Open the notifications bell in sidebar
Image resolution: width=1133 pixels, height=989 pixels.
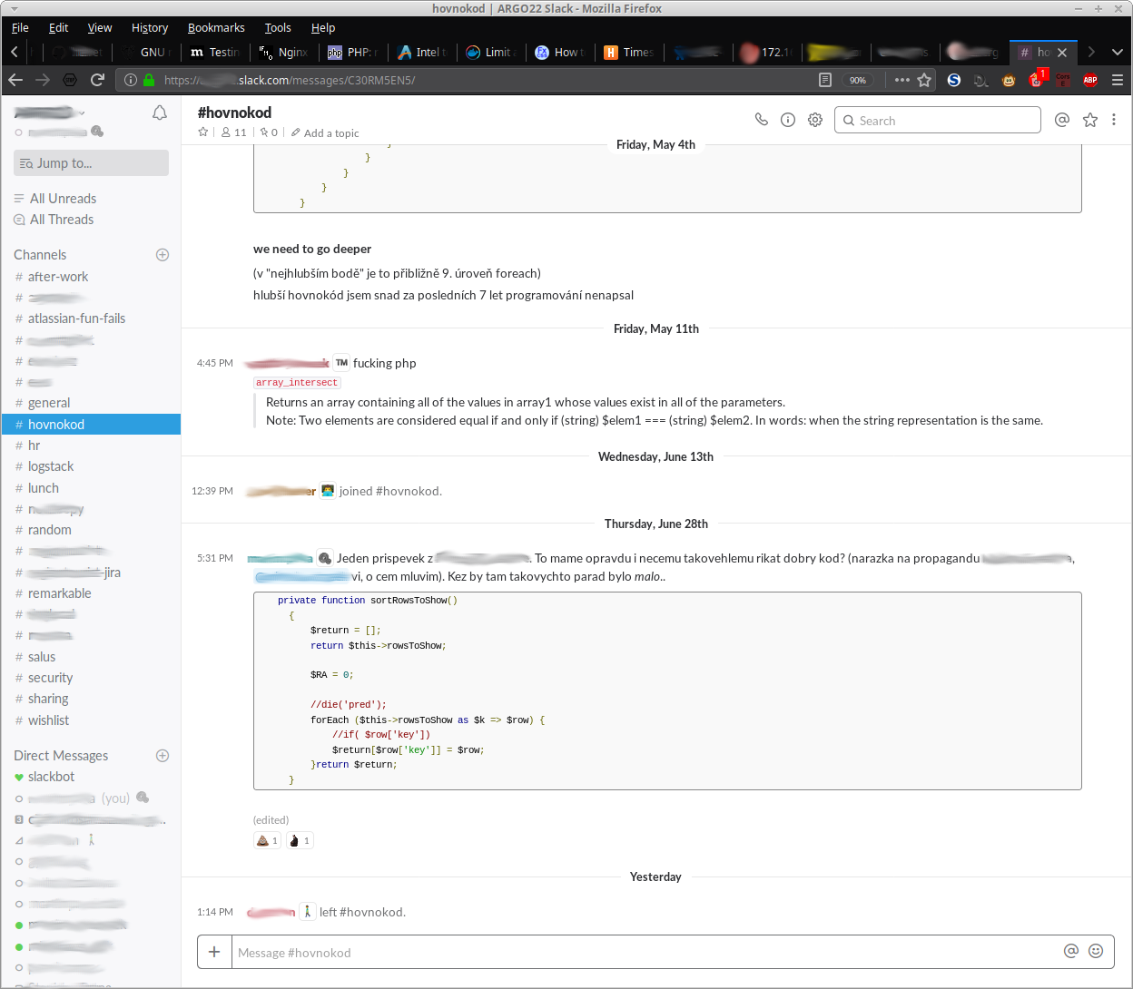(160, 113)
